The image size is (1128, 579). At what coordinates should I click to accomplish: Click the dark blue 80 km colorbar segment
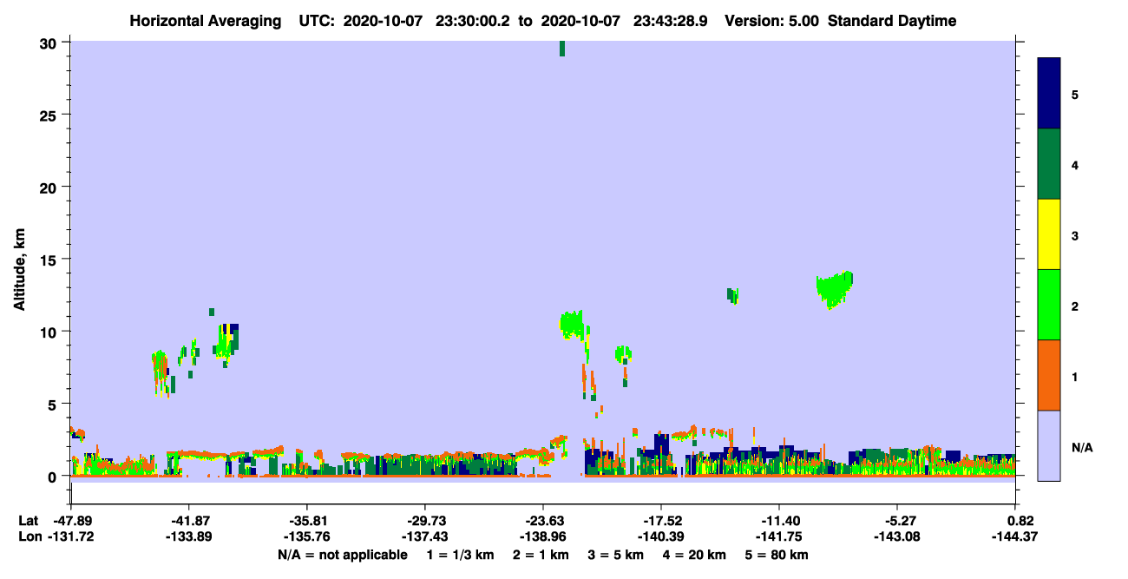[x=1049, y=93]
